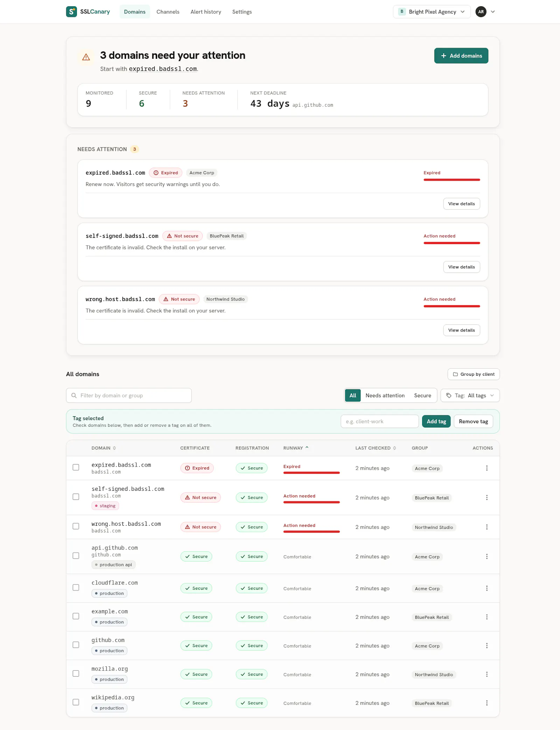Click the Add tag button

point(436,421)
